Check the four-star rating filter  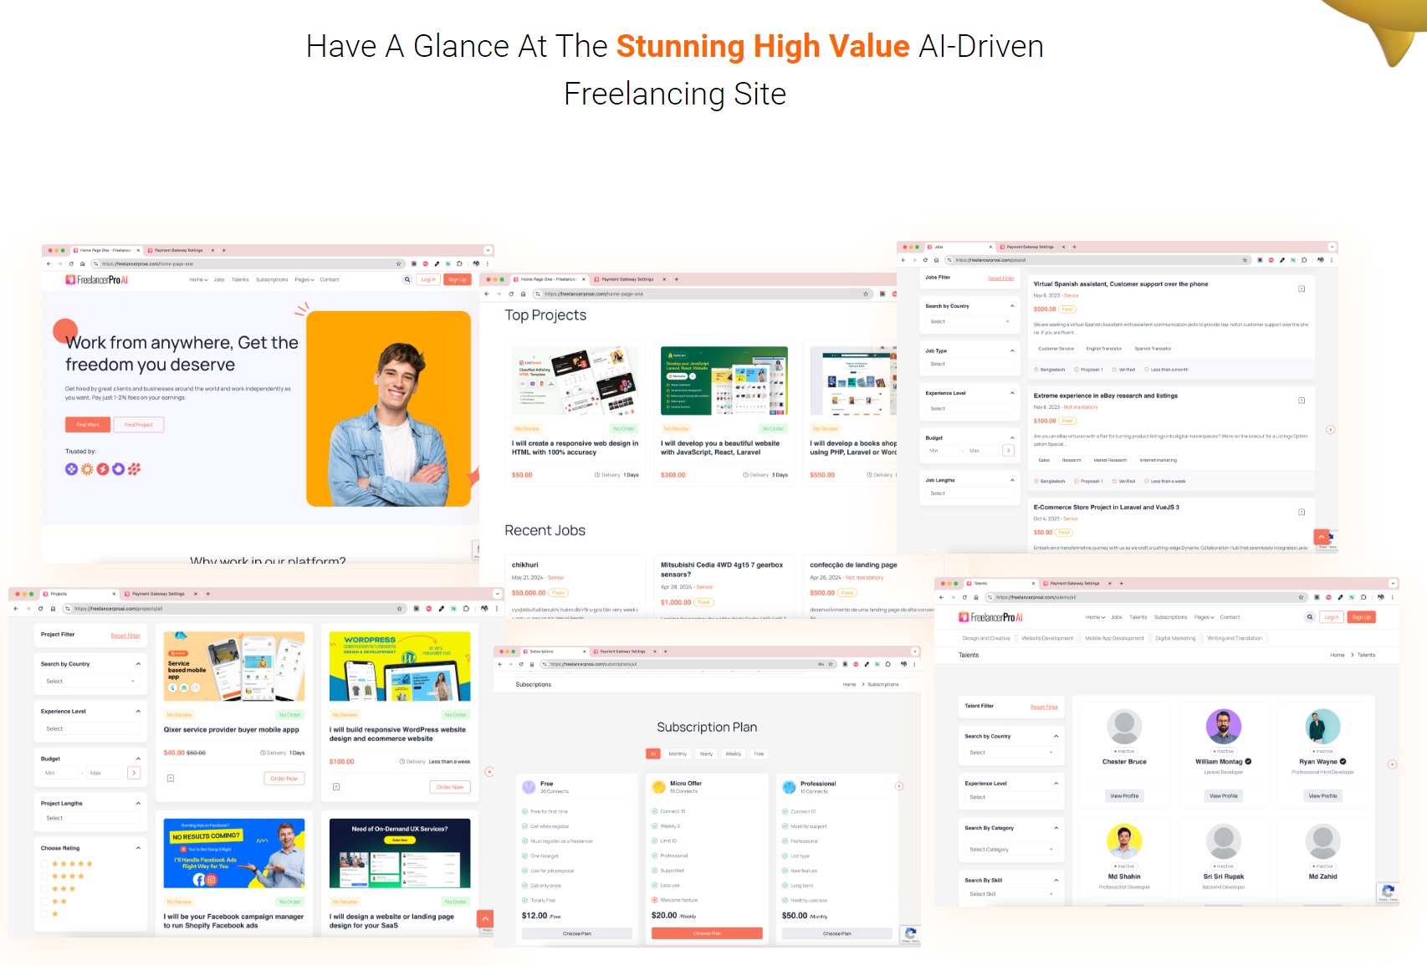45,877
